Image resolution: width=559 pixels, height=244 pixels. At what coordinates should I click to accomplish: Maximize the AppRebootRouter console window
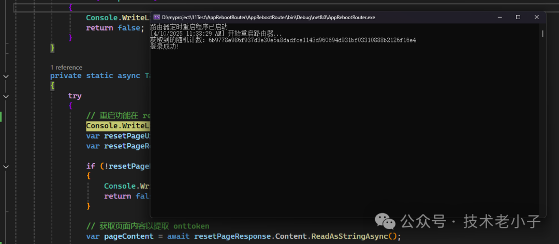(518, 17)
